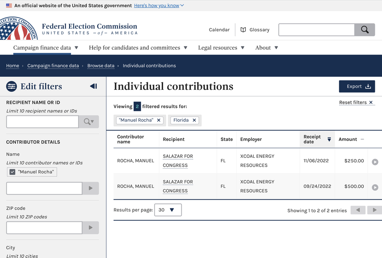
Task: Remove the Florida filter tag
Action: pyautogui.click(x=193, y=120)
